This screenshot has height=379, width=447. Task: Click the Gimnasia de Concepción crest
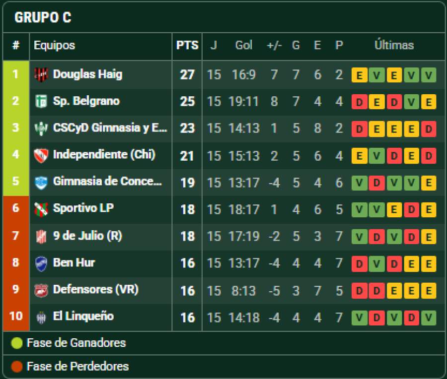click(x=41, y=182)
